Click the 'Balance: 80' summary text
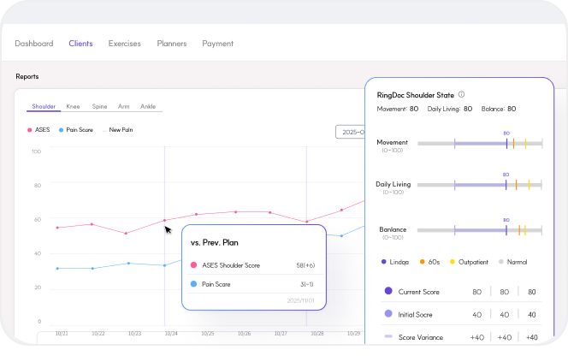This screenshot has width=568, height=362. [x=499, y=109]
